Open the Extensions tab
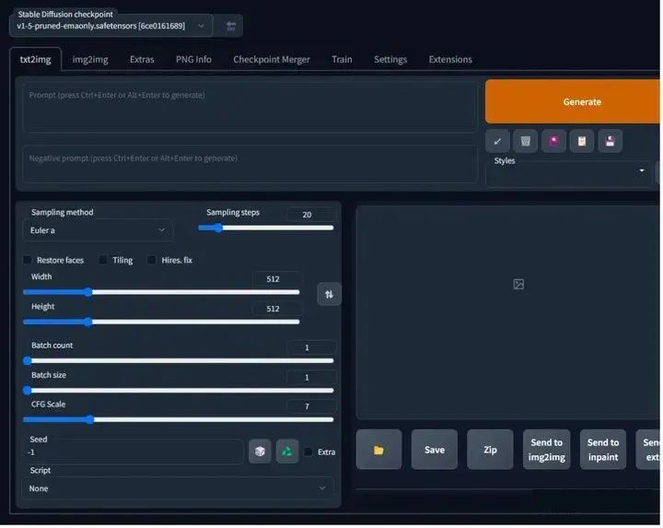 pyautogui.click(x=450, y=59)
